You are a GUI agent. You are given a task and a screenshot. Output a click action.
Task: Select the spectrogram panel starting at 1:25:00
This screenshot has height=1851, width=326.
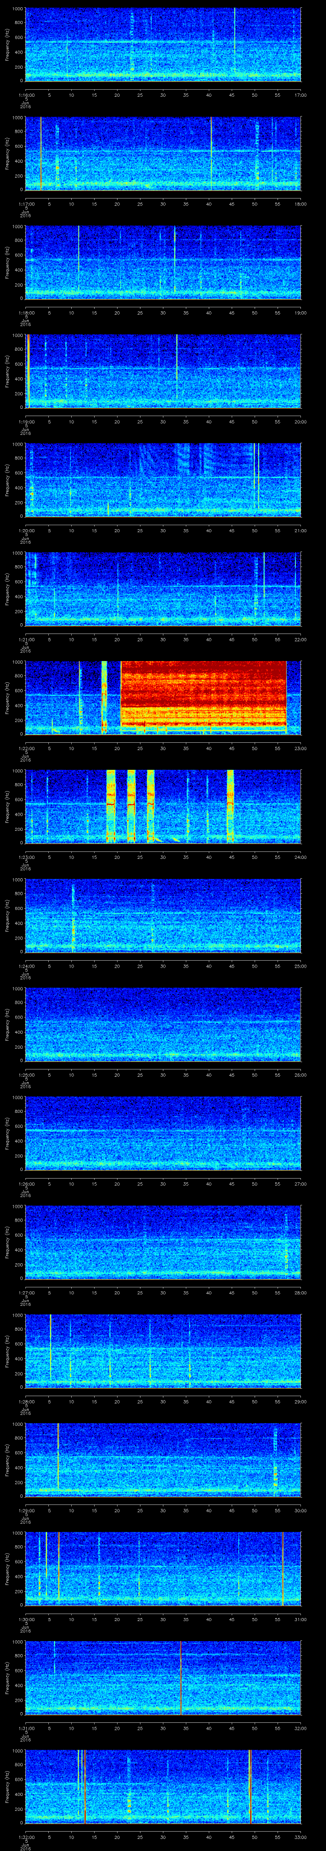[163, 1025]
